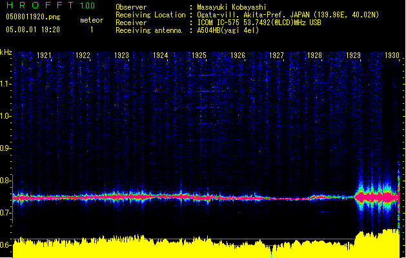Click the Observer label
This screenshot has width=406, height=258.
pyautogui.click(x=131, y=7)
